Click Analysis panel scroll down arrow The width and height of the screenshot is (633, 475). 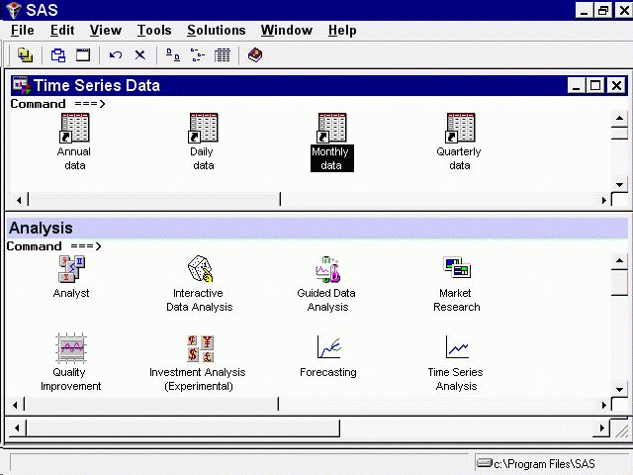[x=619, y=388]
